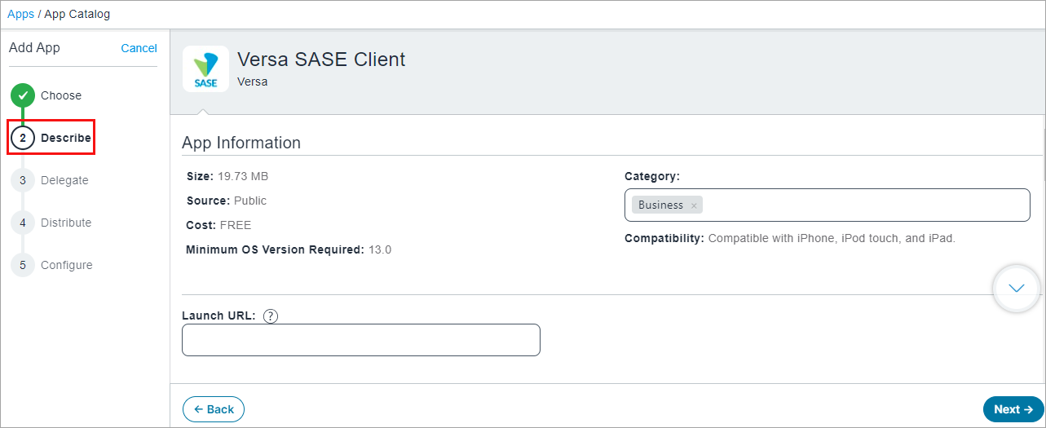This screenshot has height=428, width=1046.
Task: Click the Launch URL help question mark icon
Action: pos(271,316)
